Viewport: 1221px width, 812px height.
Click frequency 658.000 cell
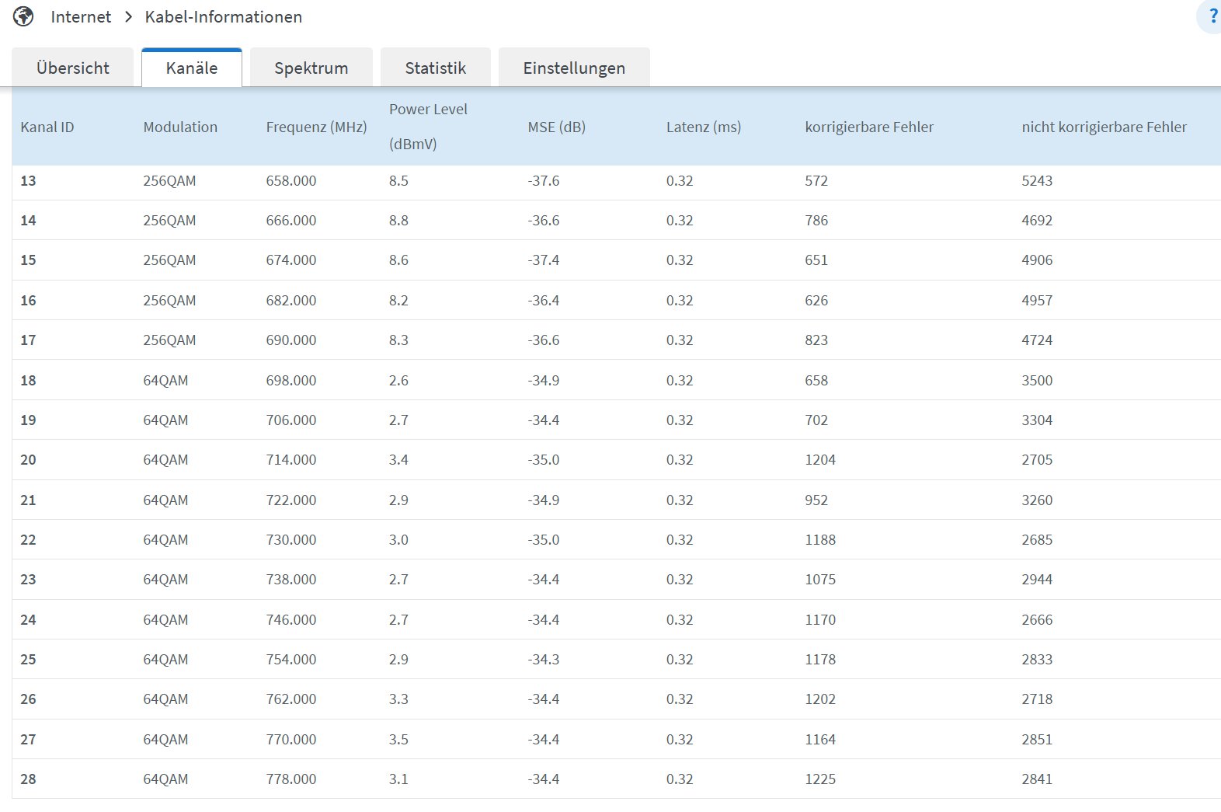tap(291, 181)
